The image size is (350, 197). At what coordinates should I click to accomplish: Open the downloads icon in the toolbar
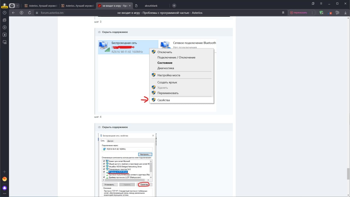(345, 13)
